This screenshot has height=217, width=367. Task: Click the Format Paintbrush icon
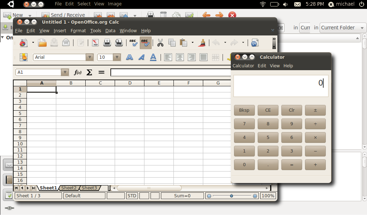[202, 43]
